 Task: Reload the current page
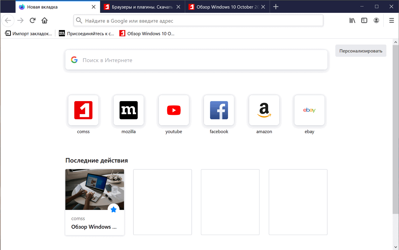(x=32, y=20)
